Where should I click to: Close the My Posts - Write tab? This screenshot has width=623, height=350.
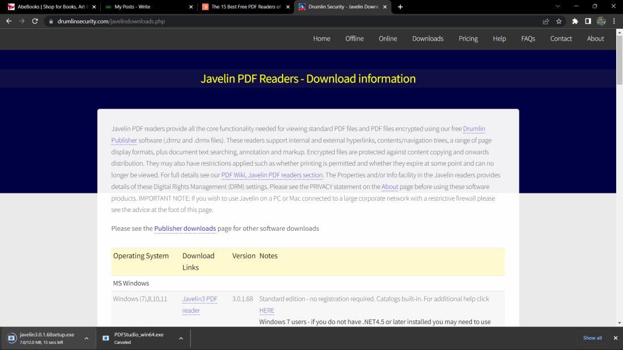(191, 7)
